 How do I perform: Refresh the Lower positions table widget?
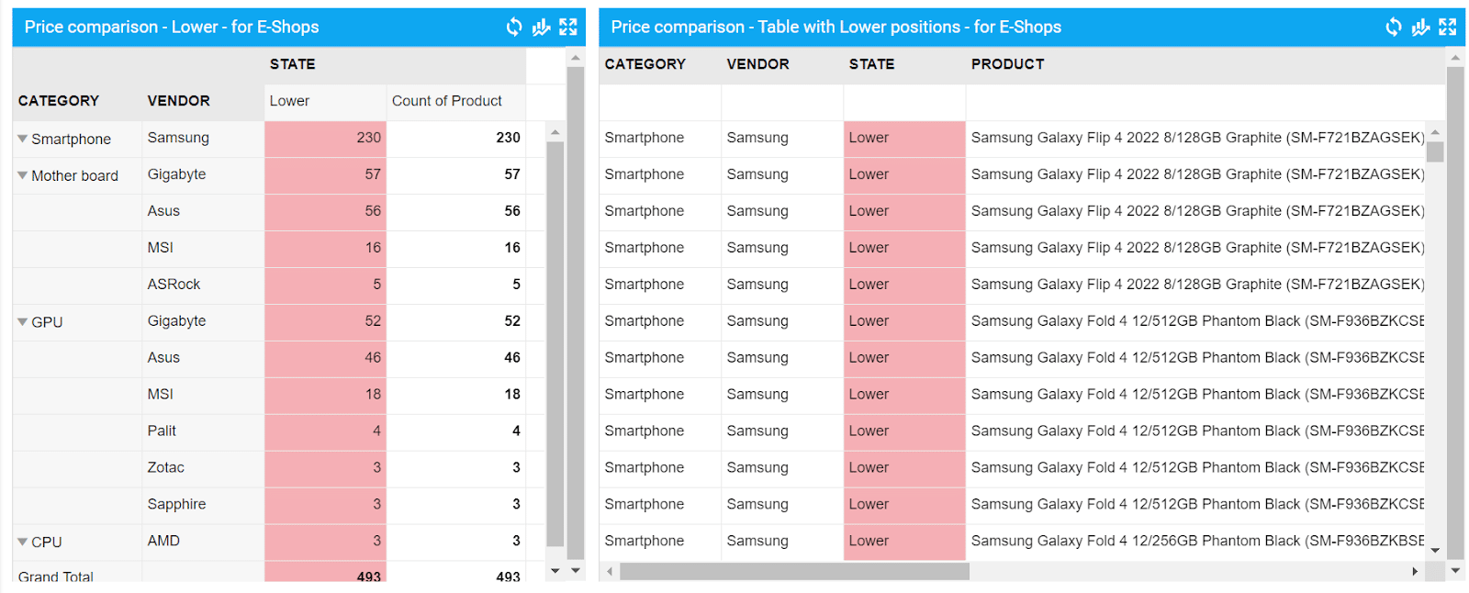coord(1394,28)
